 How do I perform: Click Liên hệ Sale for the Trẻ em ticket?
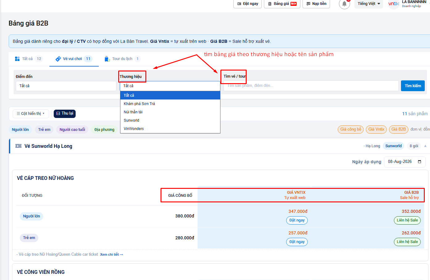[x=407, y=242]
